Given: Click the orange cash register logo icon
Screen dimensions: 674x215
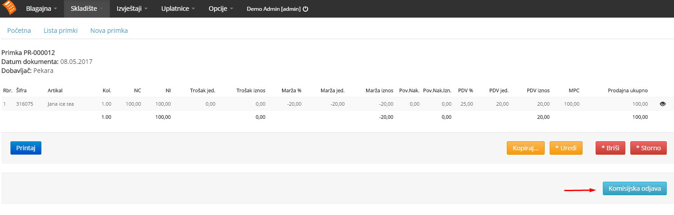Looking at the screenshot, I should [x=9, y=8].
